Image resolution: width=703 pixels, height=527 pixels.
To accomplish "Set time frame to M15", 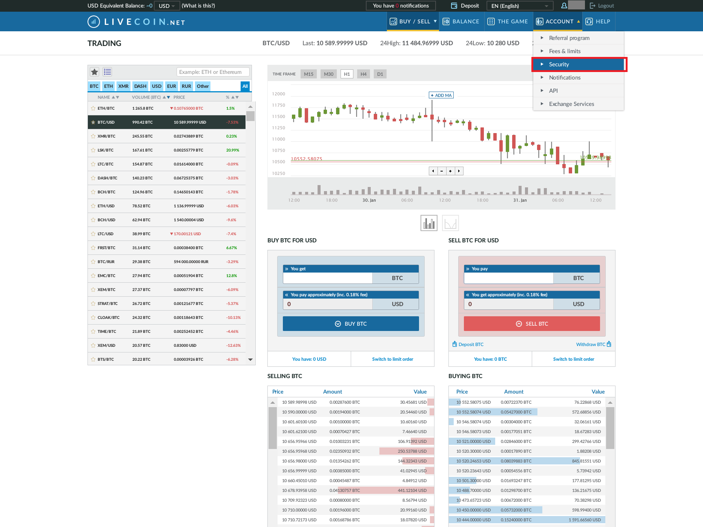I will [x=309, y=74].
